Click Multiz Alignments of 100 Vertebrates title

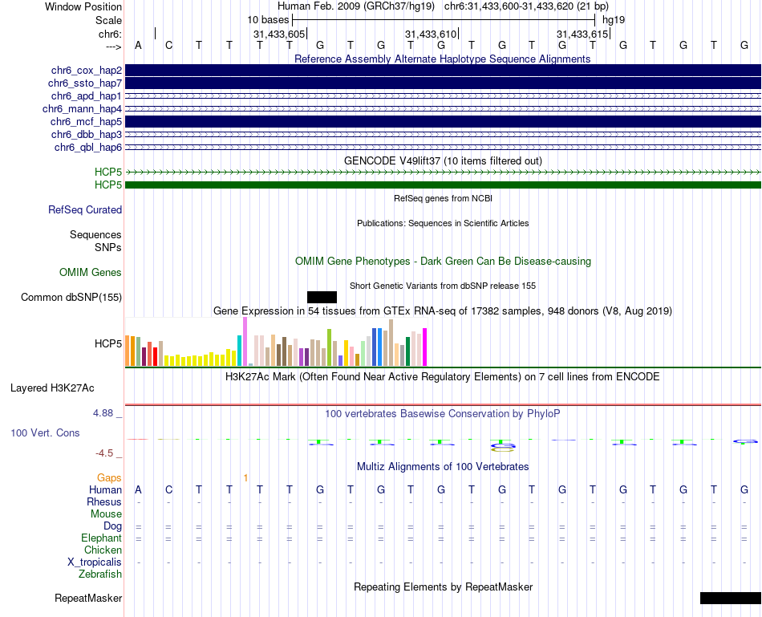[443, 467]
